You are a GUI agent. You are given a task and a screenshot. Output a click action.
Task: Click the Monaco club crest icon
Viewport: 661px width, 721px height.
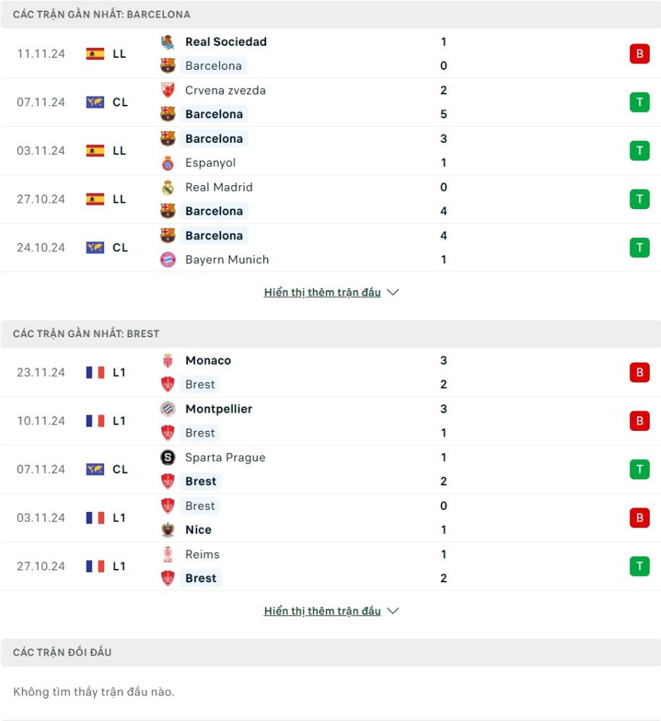point(168,360)
